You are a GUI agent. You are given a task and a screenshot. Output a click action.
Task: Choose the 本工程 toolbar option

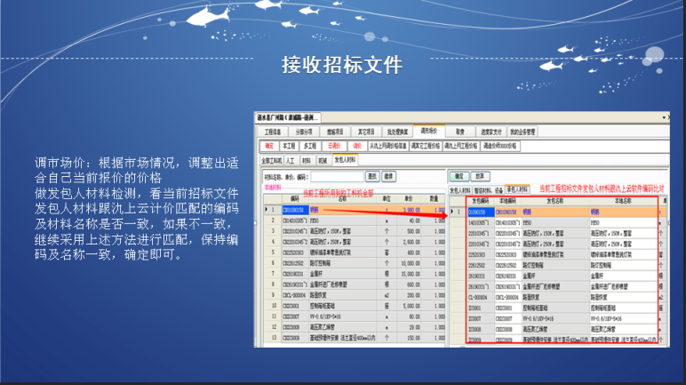pyautogui.click(x=289, y=146)
